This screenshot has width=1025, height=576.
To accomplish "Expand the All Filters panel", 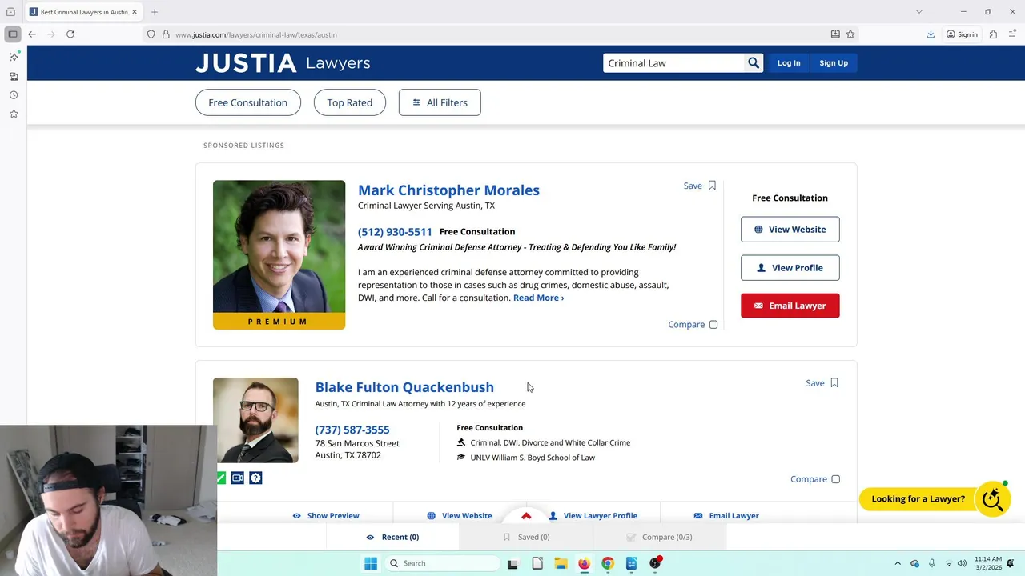I will (x=440, y=102).
